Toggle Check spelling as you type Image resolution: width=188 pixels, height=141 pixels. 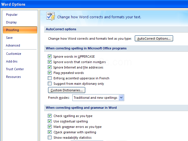tap(50, 116)
